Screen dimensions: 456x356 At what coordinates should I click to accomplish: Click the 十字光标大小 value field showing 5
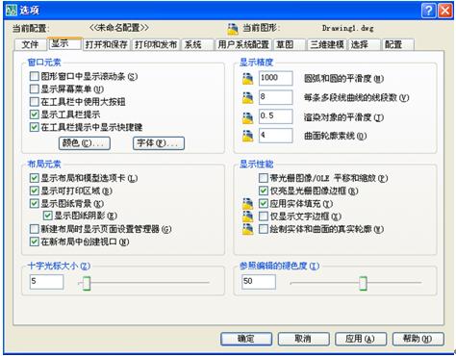coord(46,282)
